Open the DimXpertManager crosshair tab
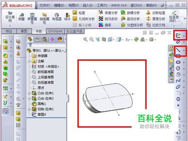 pyautogui.click(x=52, y=39)
